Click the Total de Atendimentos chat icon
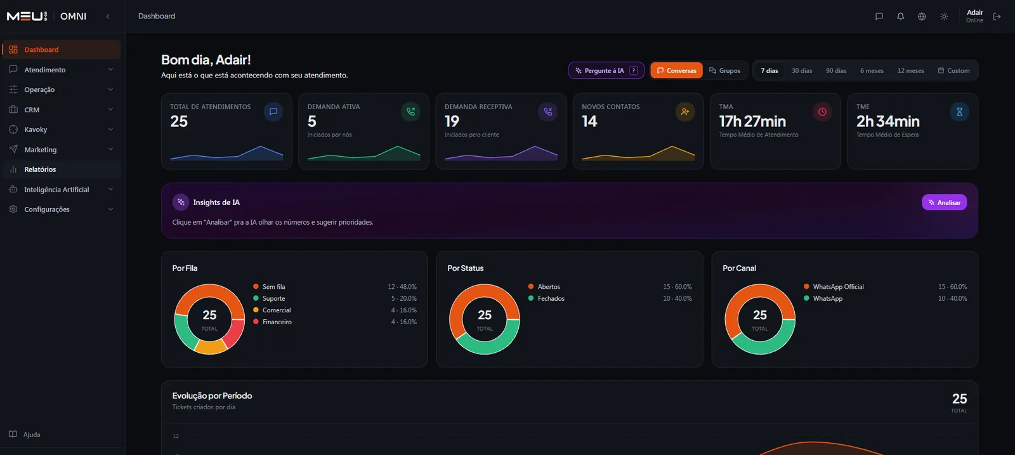1015x455 pixels. click(x=273, y=112)
